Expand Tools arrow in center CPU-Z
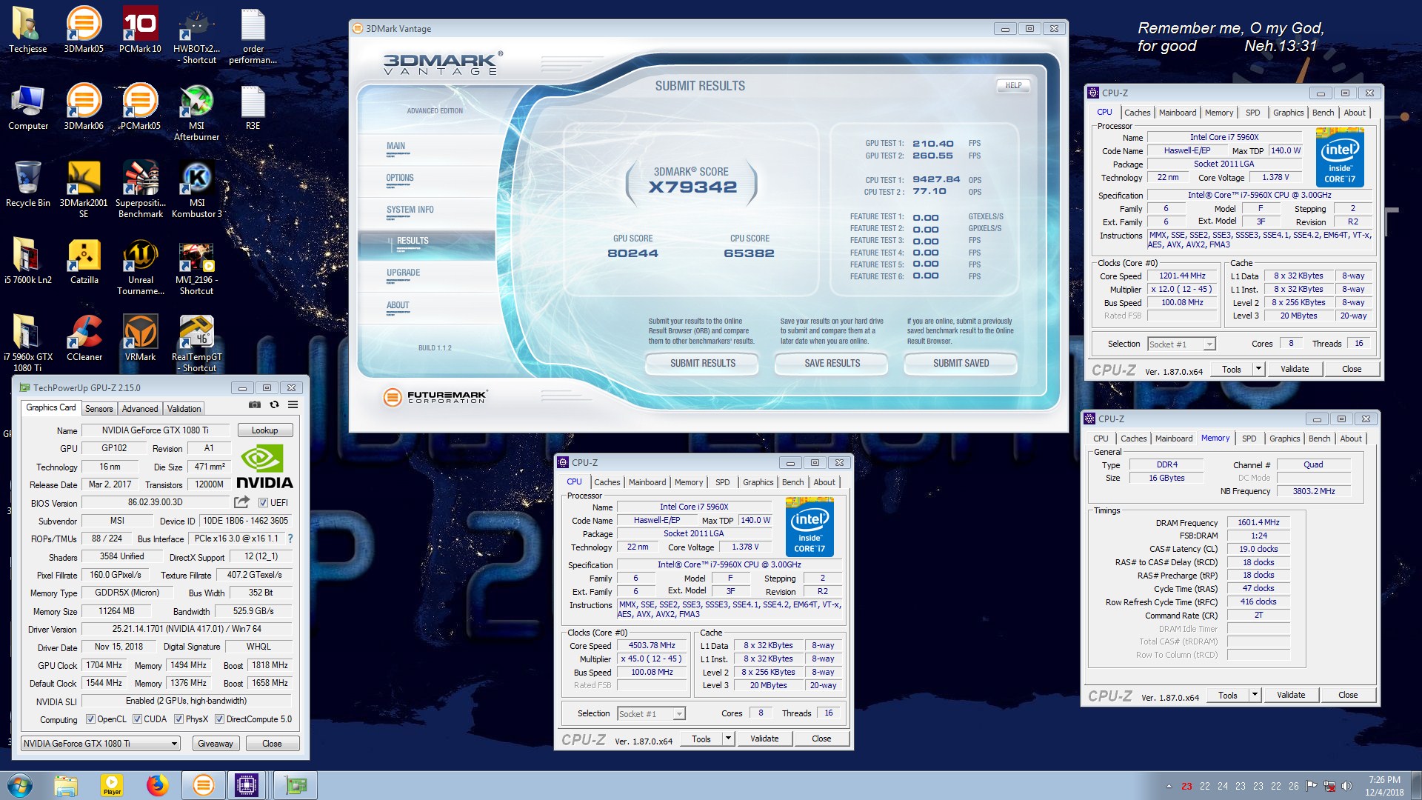 click(x=728, y=739)
